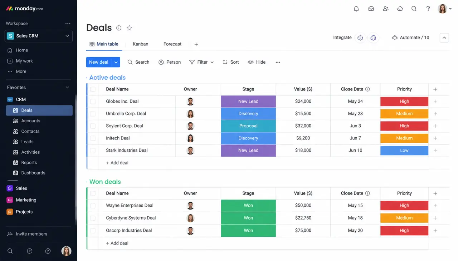Click the Workspace three-dots menu
This screenshot has width=458, height=261.
pos(68,24)
